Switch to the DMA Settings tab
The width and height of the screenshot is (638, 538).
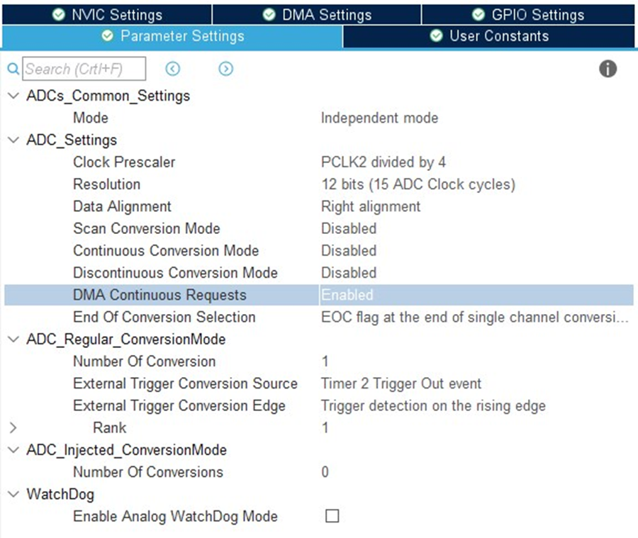pyautogui.click(x=317, y=15)
